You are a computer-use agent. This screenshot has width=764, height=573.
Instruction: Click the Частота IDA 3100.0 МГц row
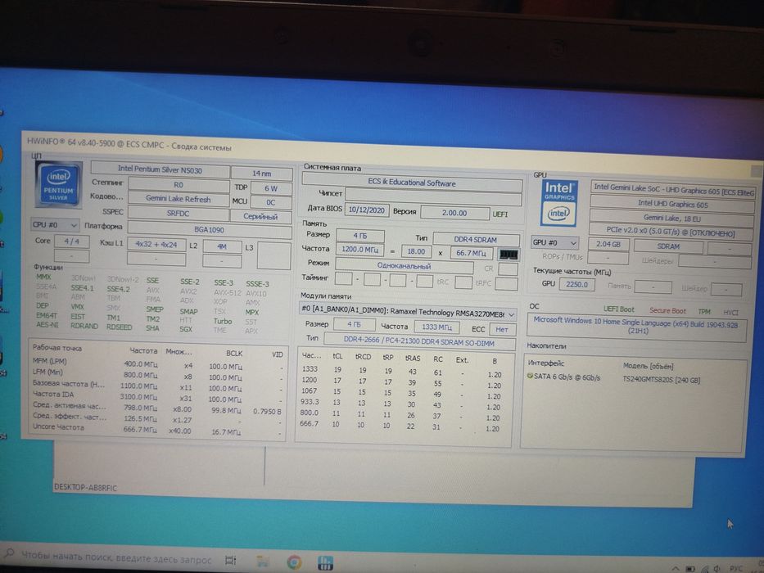[157, 397]
